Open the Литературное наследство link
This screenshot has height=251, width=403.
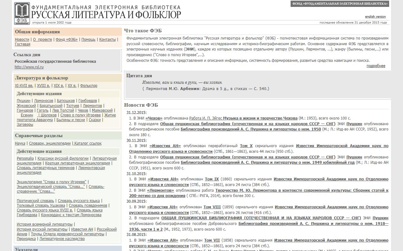point(62,239)
